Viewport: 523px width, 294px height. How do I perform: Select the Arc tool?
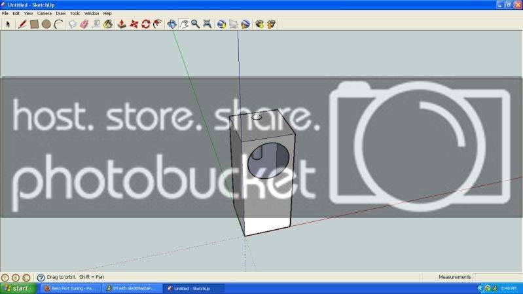[58, 24]
